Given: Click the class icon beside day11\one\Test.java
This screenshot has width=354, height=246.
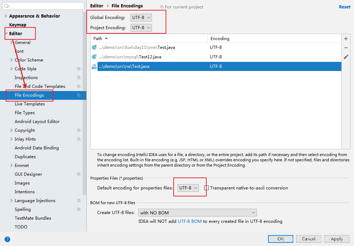Looking at the screenshot, I should pos(94,47).
